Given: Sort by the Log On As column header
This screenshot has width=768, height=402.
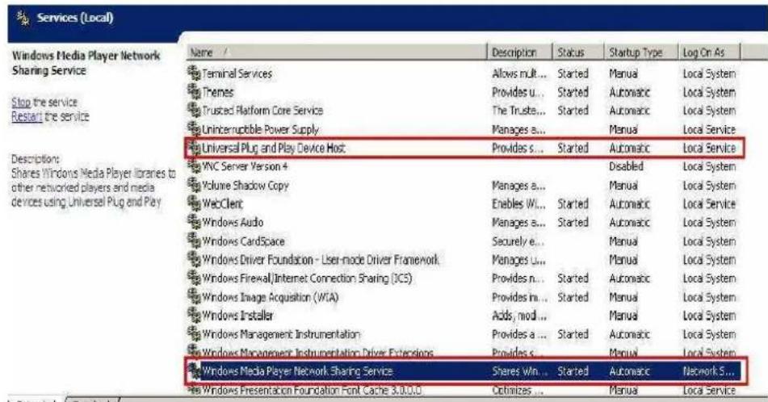Looking at the screenshot, I should click(709, 52).
